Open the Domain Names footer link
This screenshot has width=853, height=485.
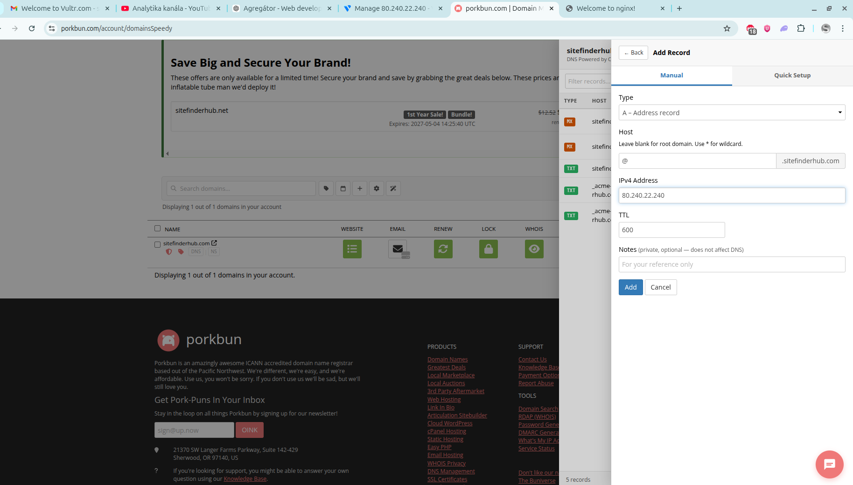click(447, 359)
